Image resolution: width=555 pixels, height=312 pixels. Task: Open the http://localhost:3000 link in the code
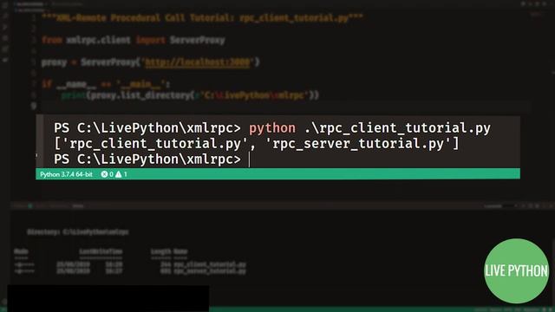[198, 62]
